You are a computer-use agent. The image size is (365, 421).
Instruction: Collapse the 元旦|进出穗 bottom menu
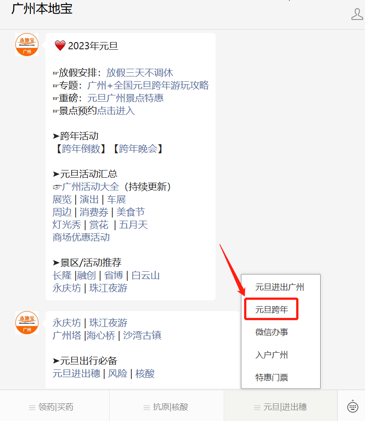point(280,407)
